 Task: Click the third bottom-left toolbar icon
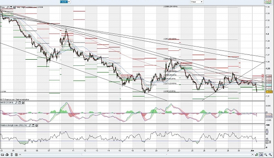(12, 154)
